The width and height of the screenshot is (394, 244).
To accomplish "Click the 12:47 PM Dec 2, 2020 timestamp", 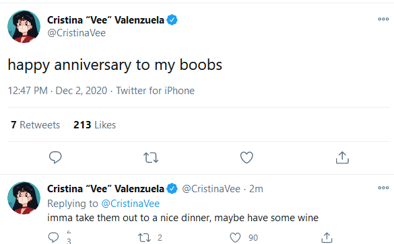I will [x=57, y=91].
